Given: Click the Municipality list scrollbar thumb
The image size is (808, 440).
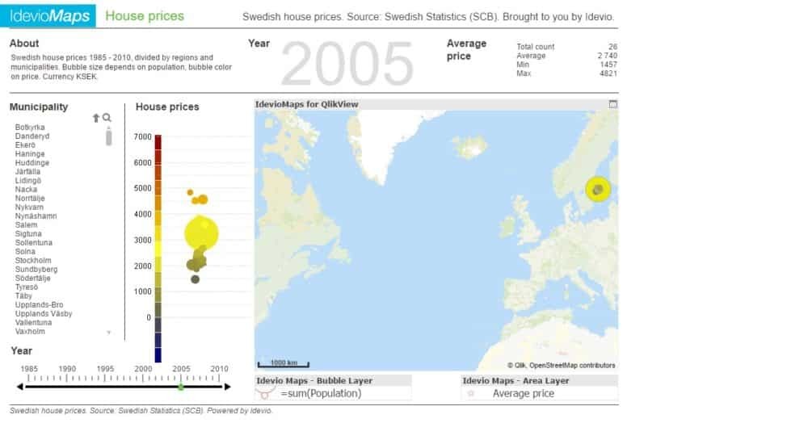Looking at the screenshot, I should point(109,137).
